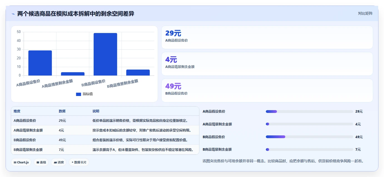Click the lightning icon beside the title
Image resolution: width=384 pixels, height=177 pixels.
click(x=13, y=14)
